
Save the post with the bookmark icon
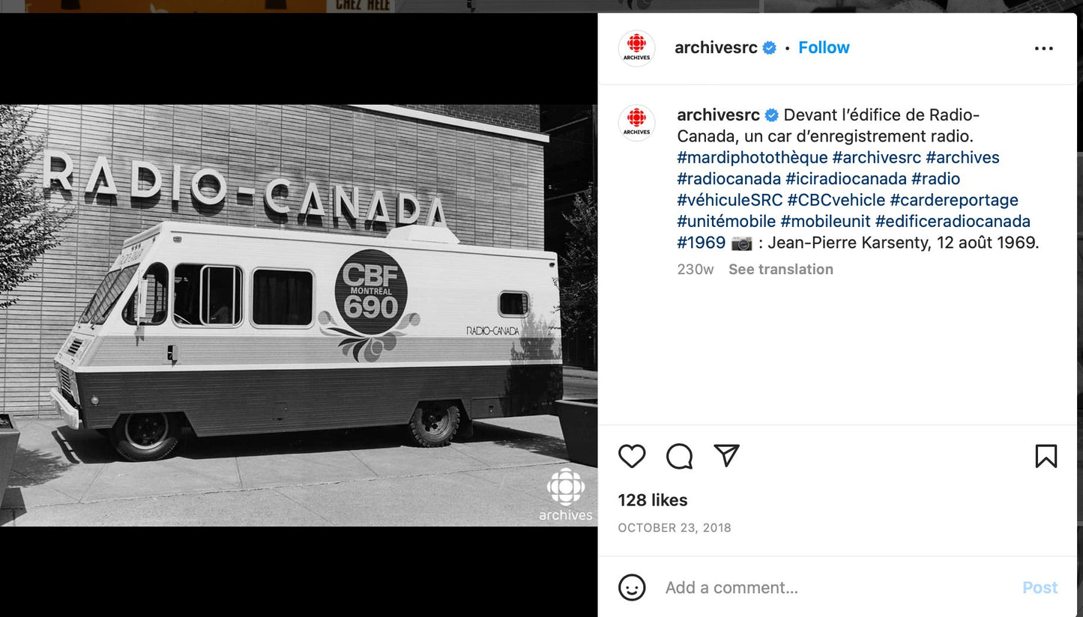click(x=1046, y=456)
